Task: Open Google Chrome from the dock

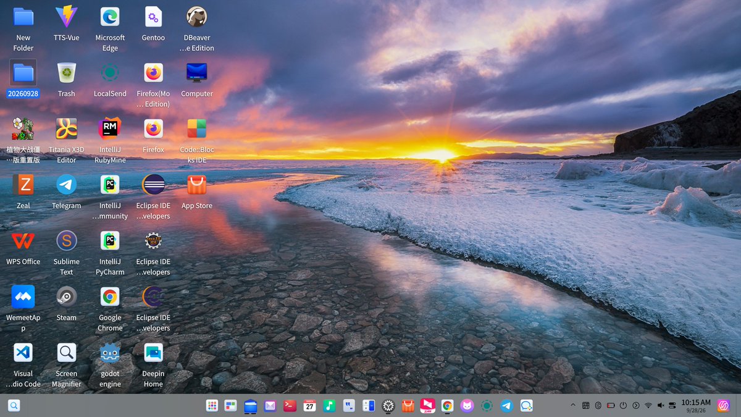Action: coord(448,406)
